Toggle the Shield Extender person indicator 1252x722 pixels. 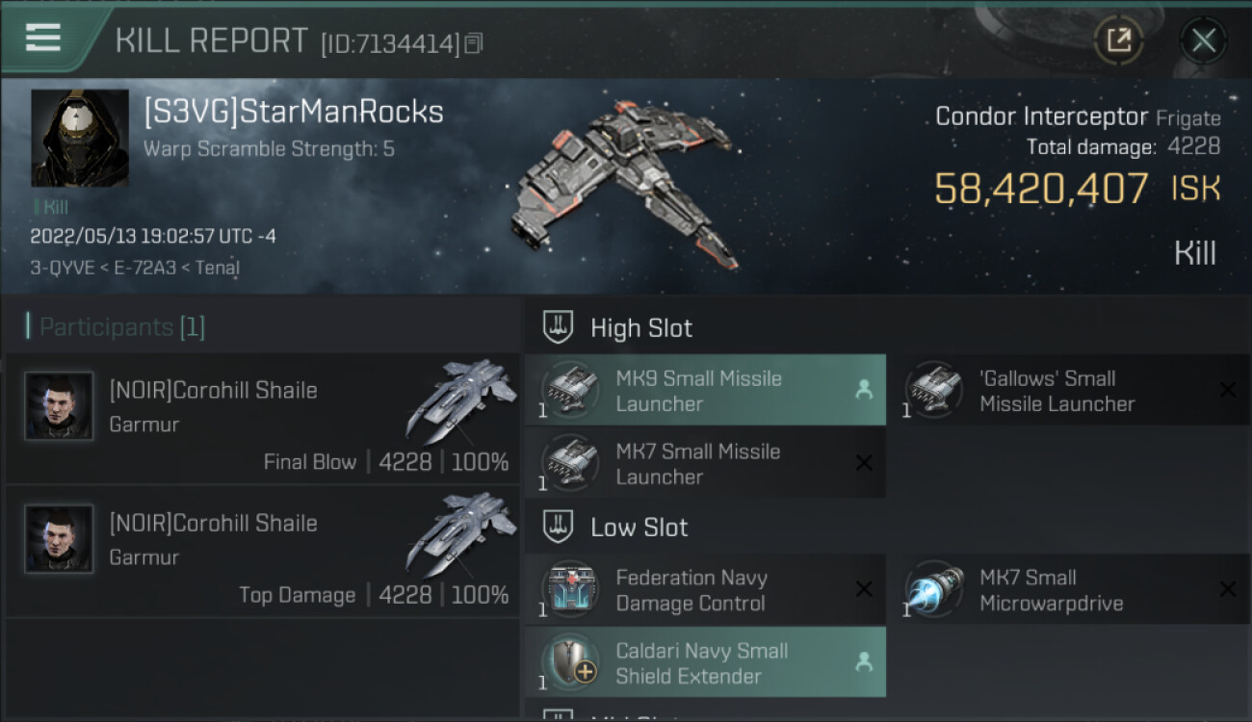[x=864, y=662]
